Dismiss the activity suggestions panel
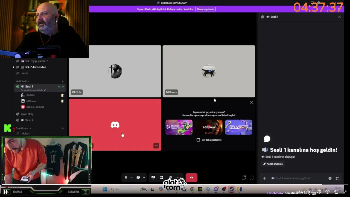The height and width of the screenshot is (197, 350). (x=252, y=102)
